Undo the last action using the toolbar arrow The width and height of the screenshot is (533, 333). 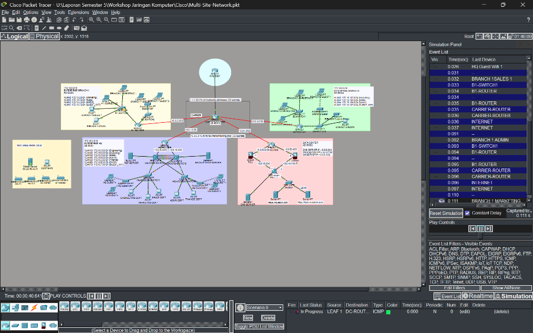[x=74, y=20]
